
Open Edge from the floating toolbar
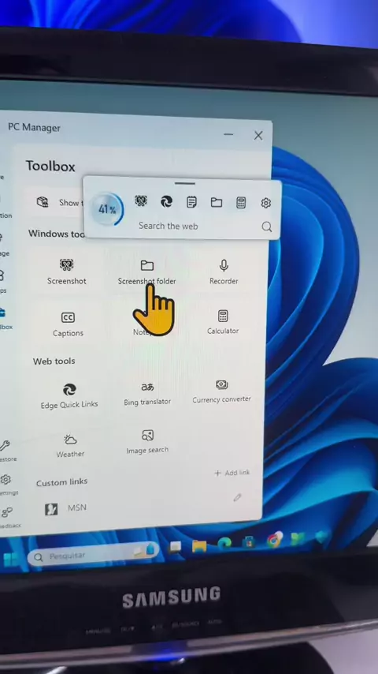tap(166, 201)
